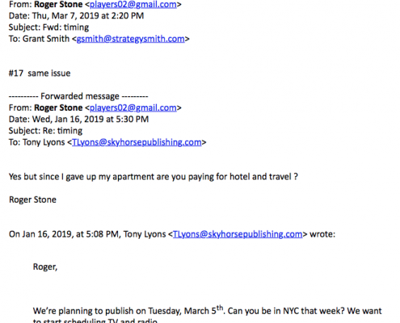
Task: Click the 'Subject: Re: timing' line
Action: [x=45, y=131]
